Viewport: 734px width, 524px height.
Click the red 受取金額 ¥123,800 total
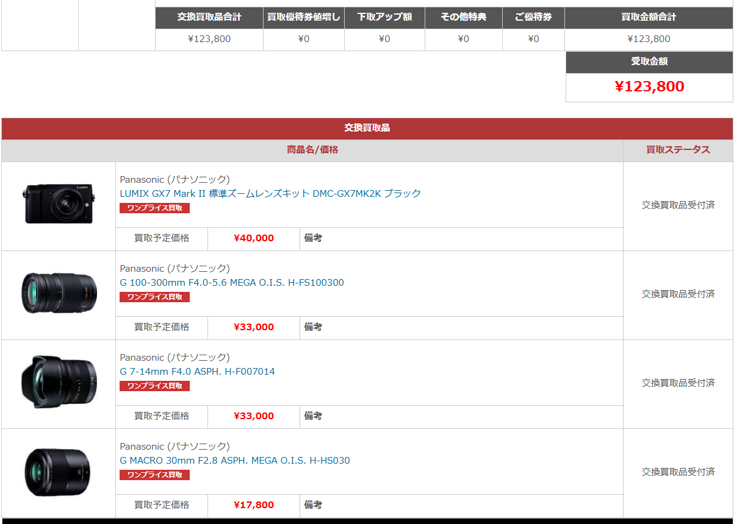pyautogui.click(x=649, y=87)
